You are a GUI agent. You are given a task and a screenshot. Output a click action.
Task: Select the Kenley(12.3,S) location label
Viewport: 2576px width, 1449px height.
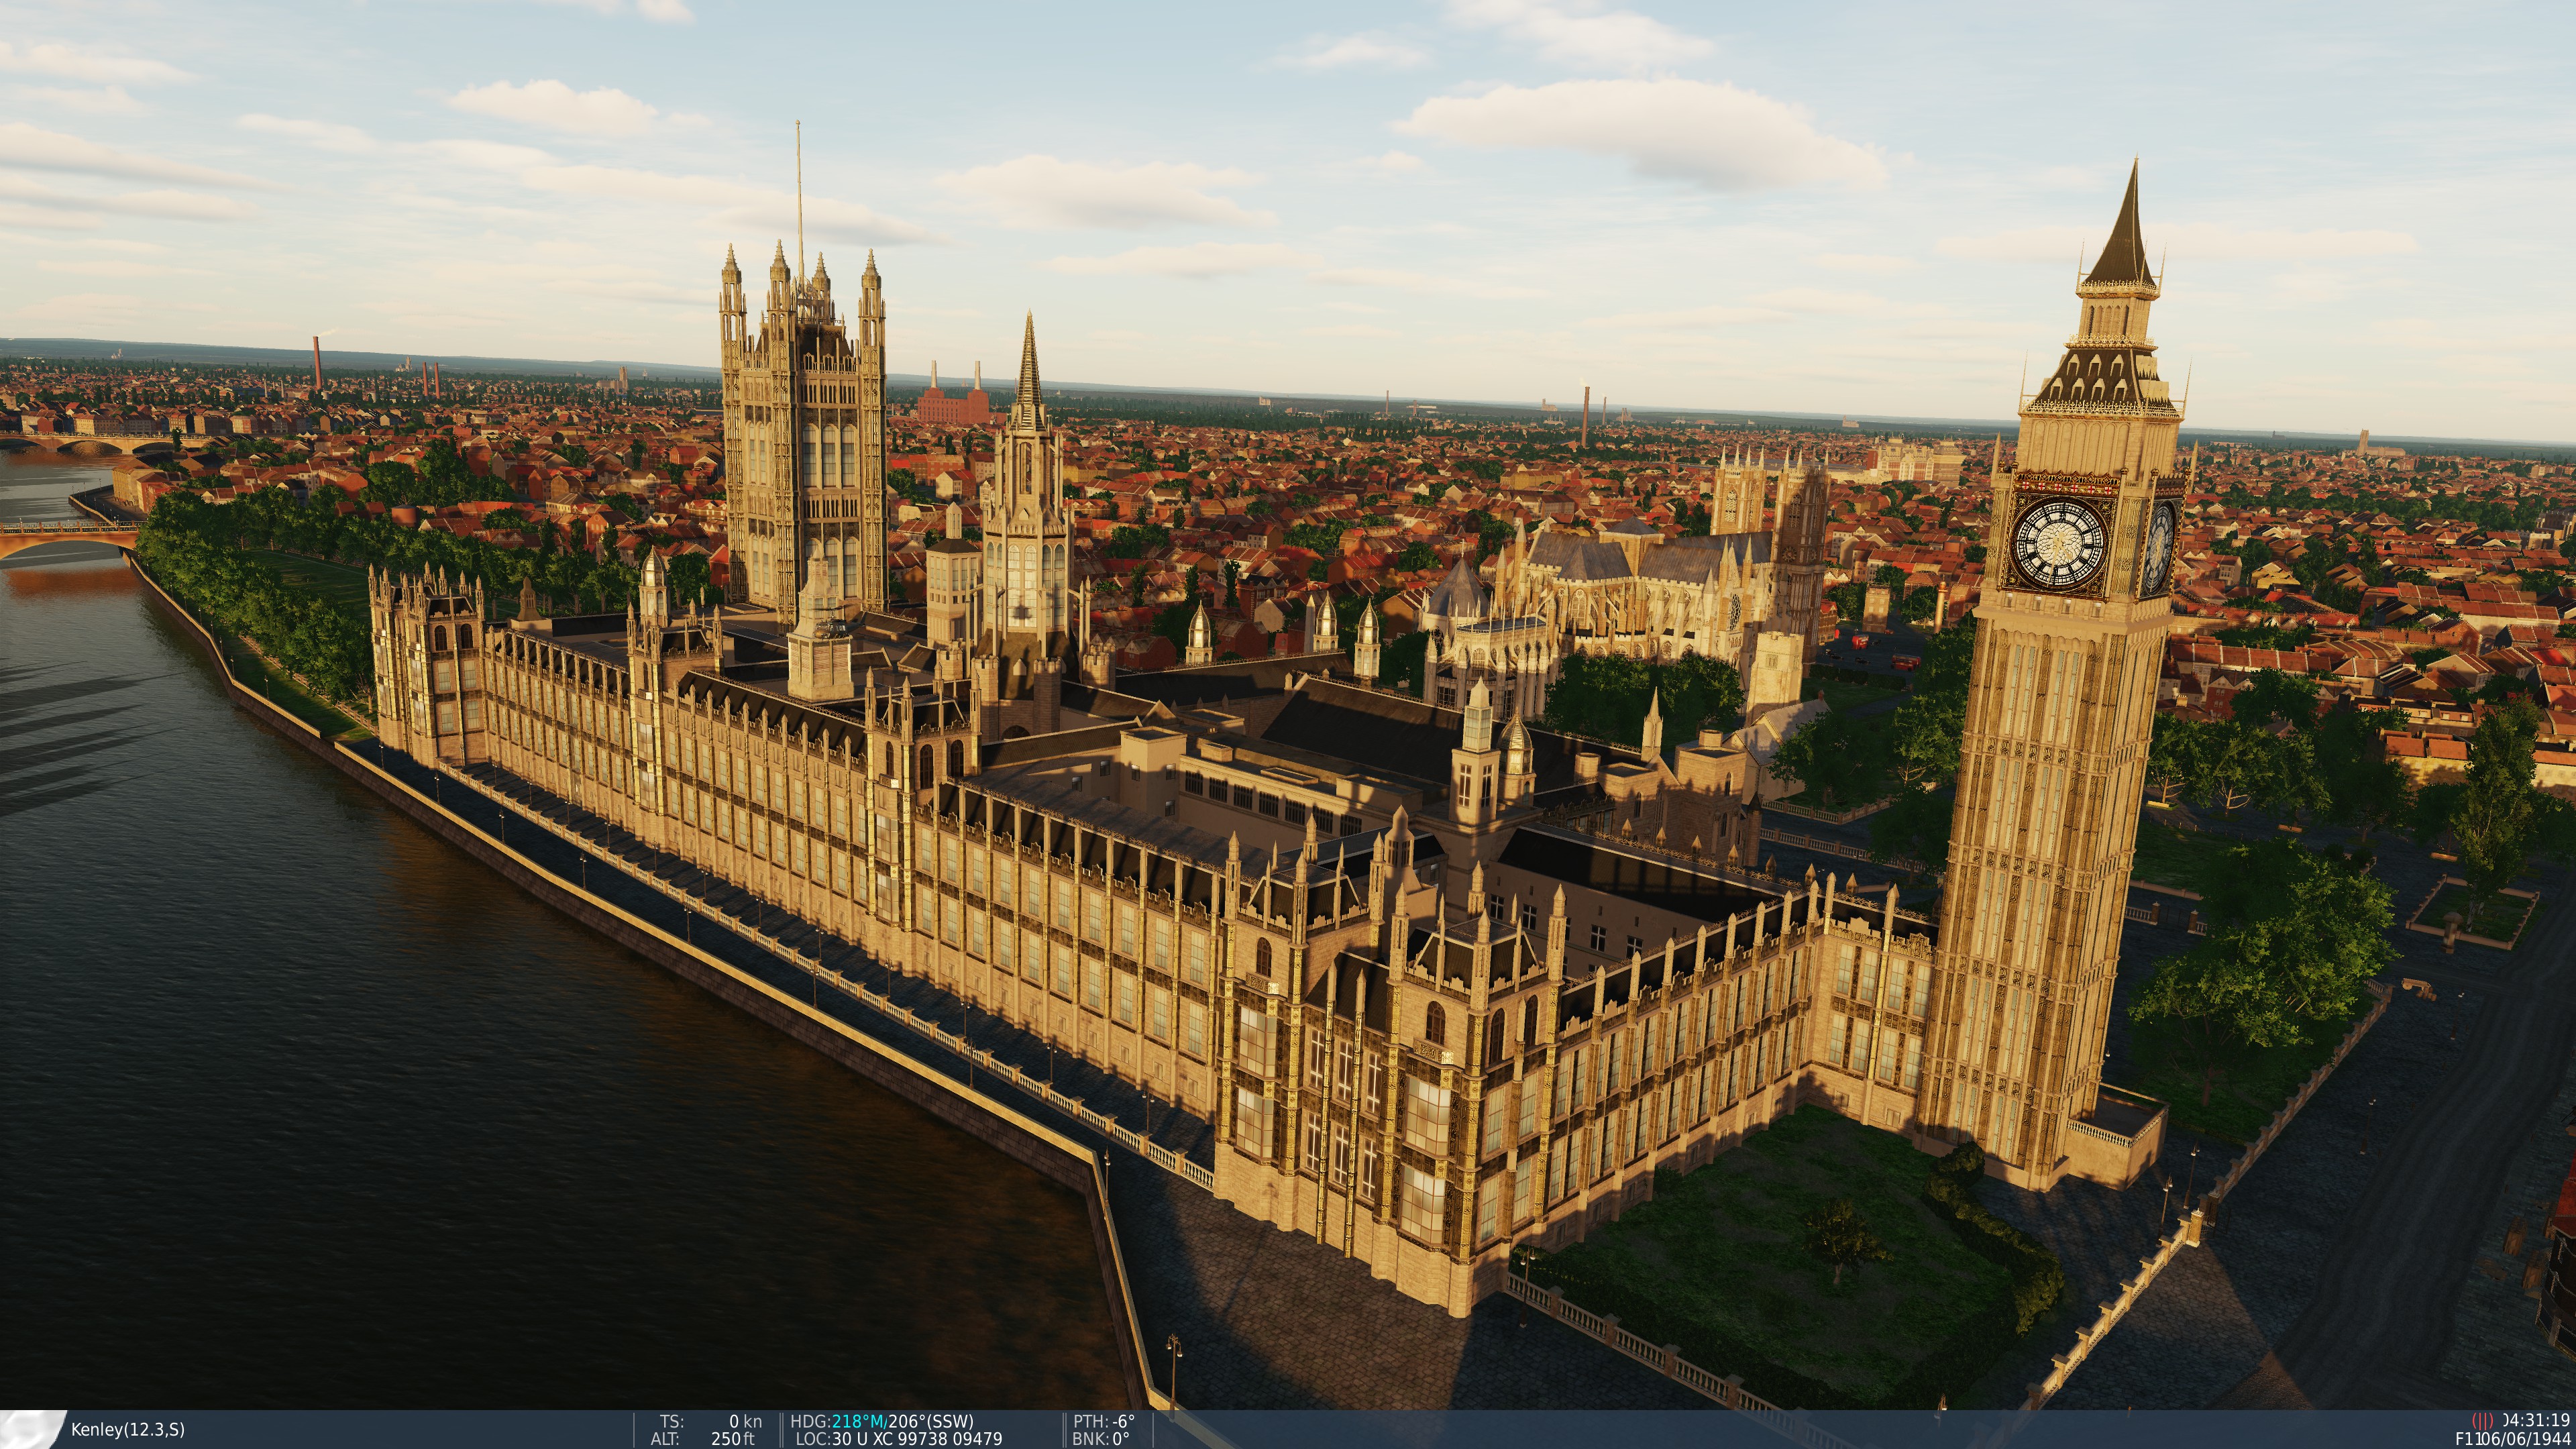(128, 1430)
